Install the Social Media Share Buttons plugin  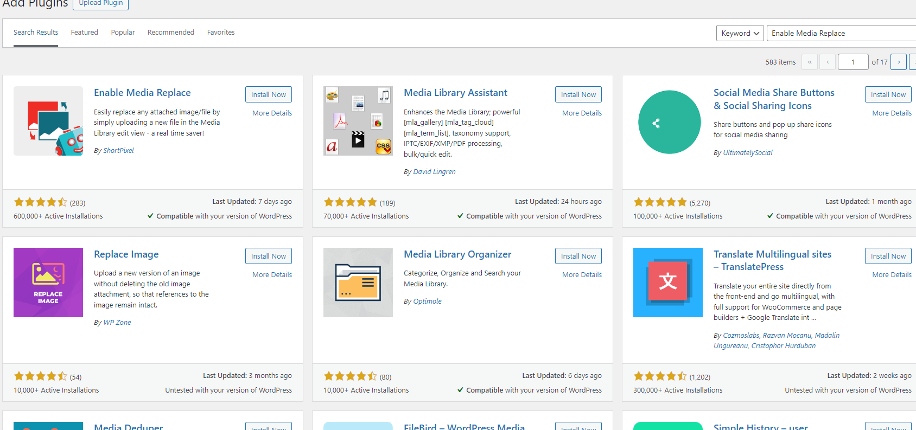(888, 94)
